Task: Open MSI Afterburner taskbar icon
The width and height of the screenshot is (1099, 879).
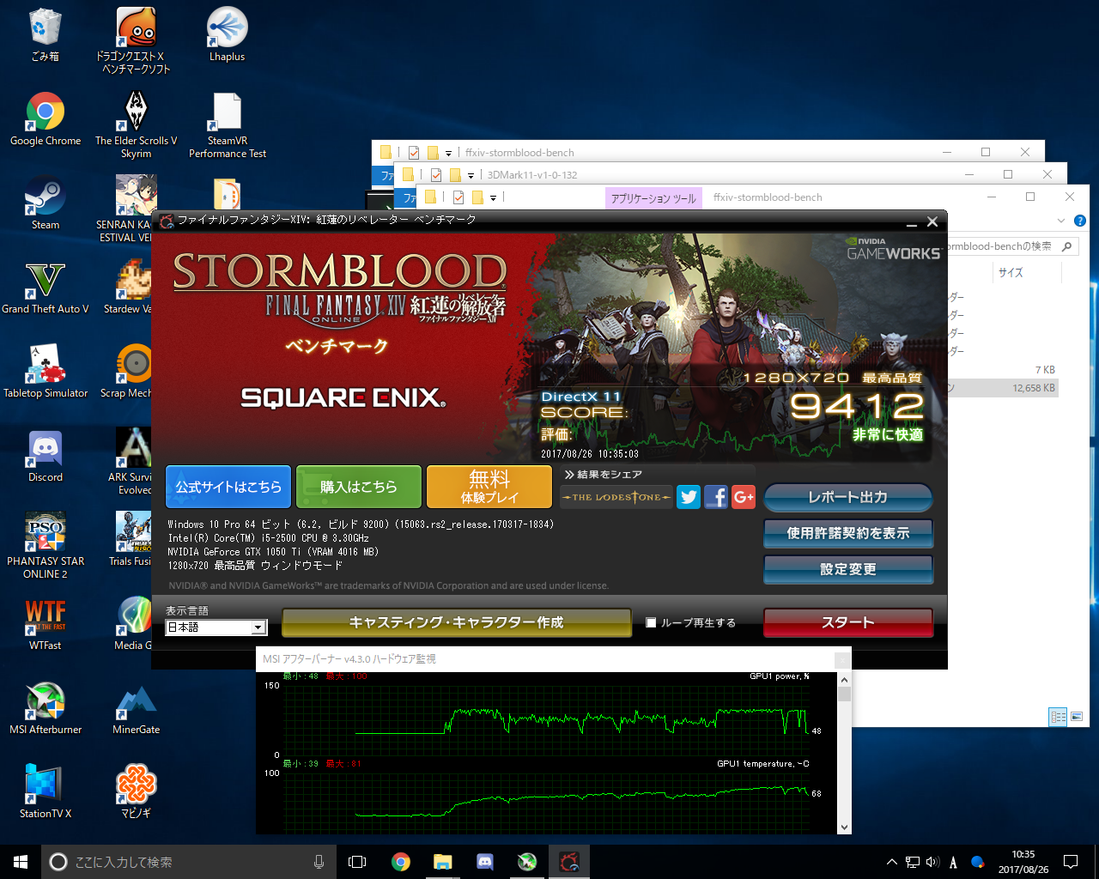Action: pyautogui.click(x=527, y=862)
